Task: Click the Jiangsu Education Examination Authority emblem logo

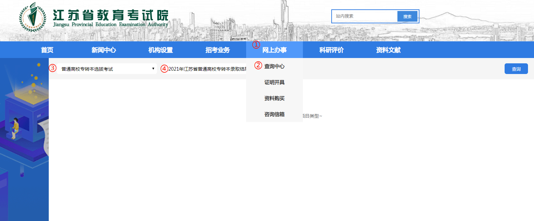Action: click(x=32, y=17)
